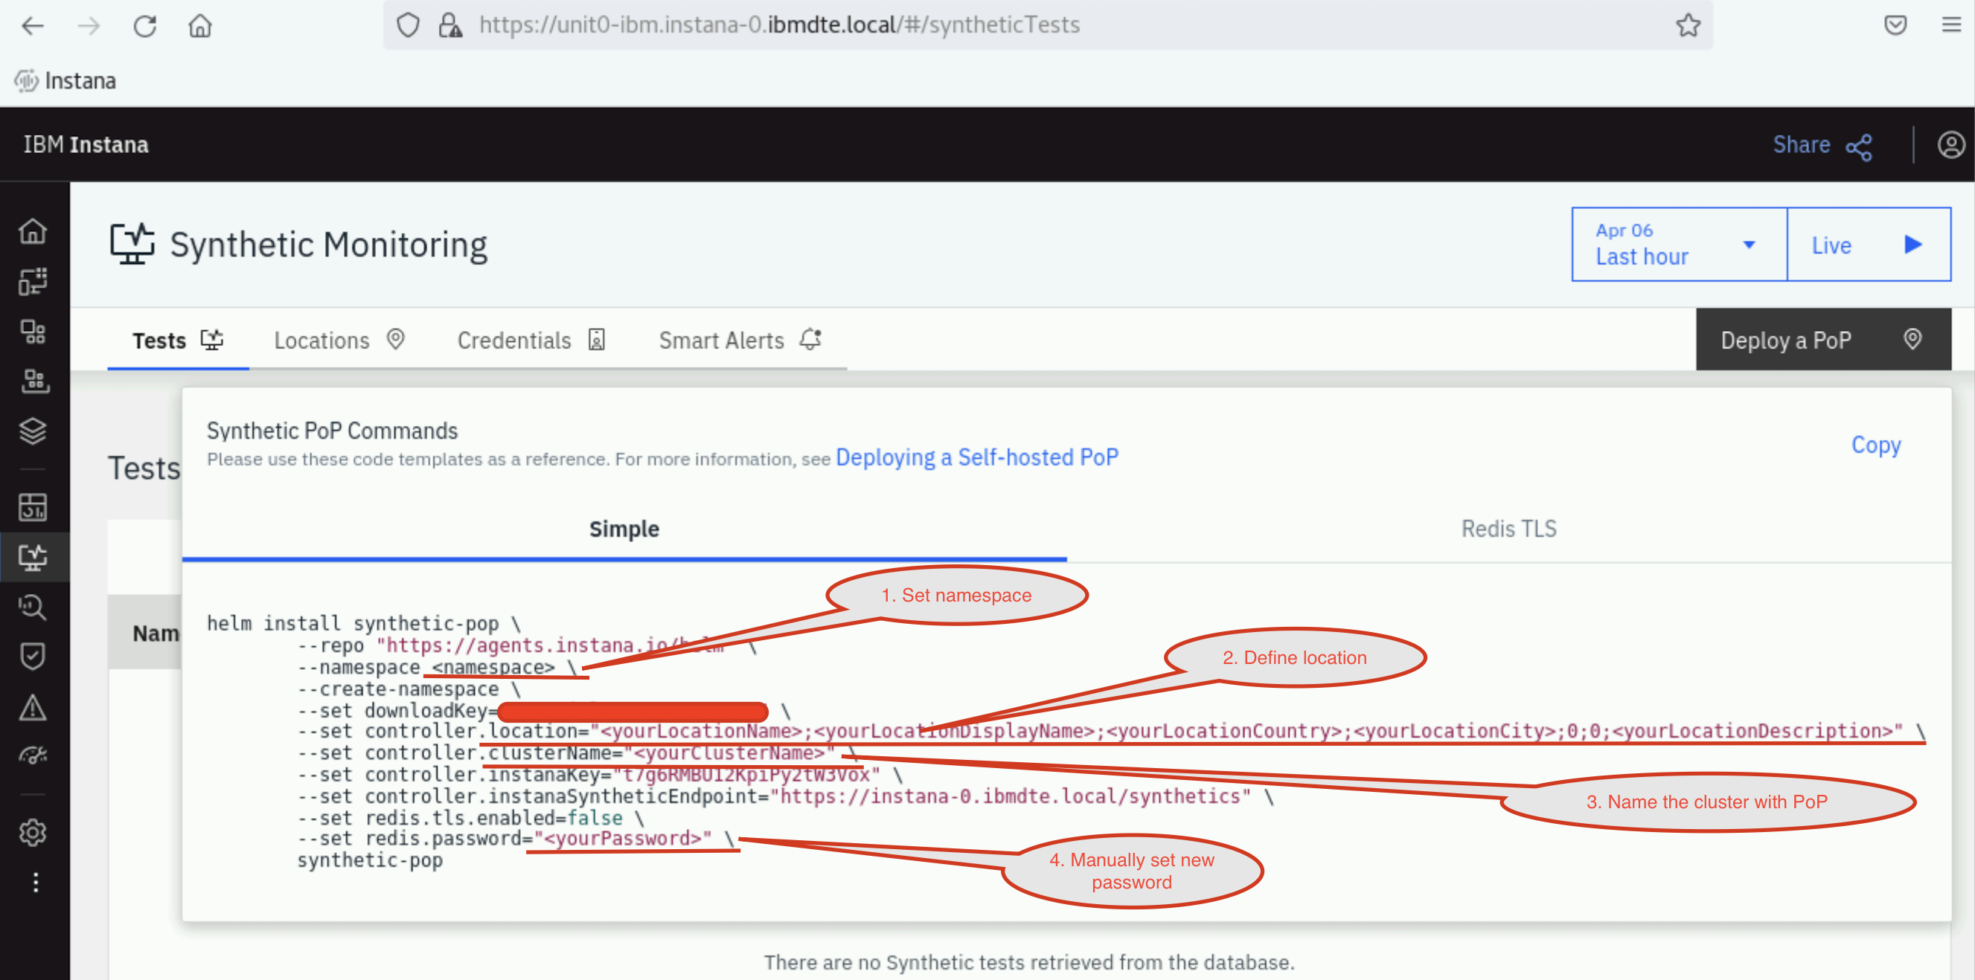The width and height of the screenshot is (1975, 980).
Task: Click the "There are no Synthetic tests" message
Action: point(1029,961)
